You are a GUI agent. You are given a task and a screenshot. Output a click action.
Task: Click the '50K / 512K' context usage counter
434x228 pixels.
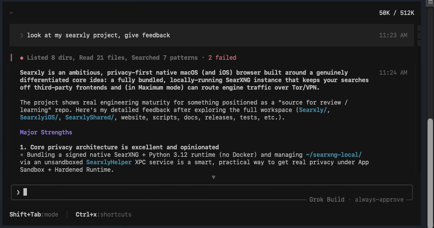click(396, 13)
